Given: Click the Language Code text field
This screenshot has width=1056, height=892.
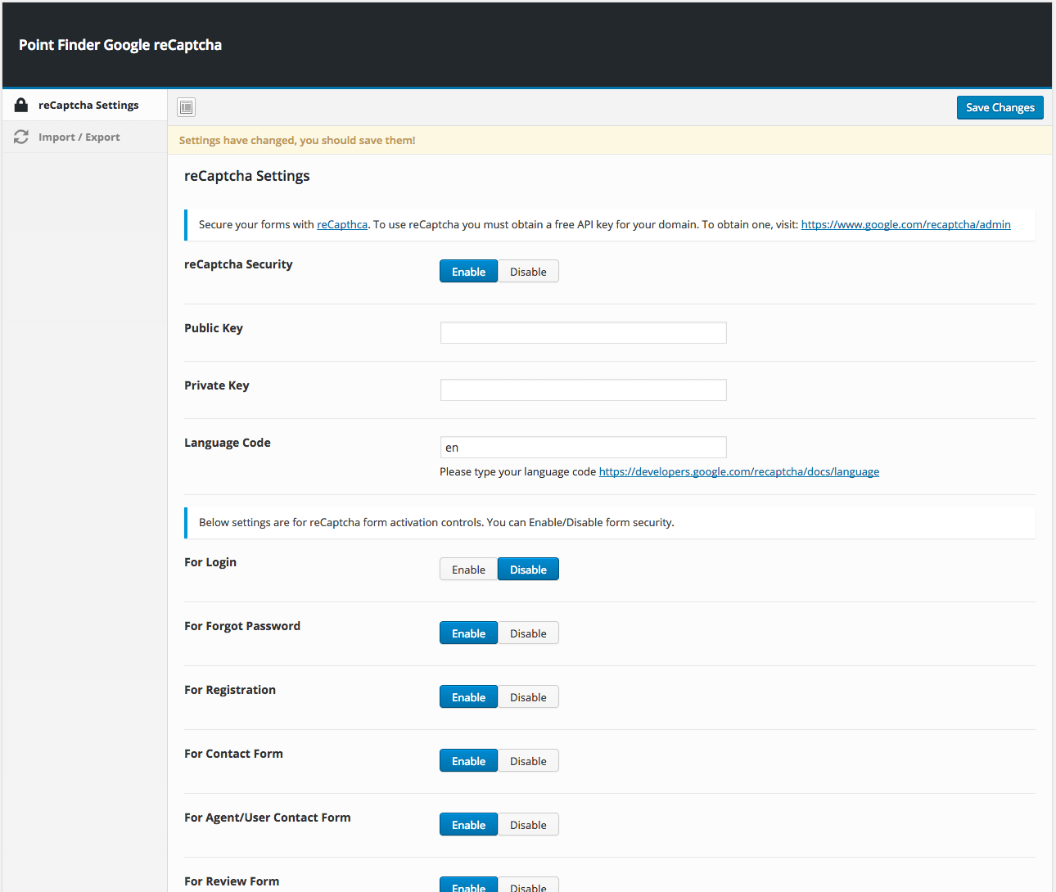Looking at the screenshot, I should point(583,447).
